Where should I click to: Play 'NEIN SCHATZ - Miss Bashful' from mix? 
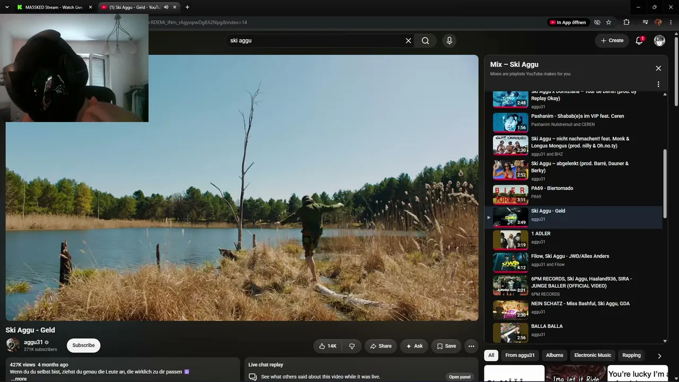(573, 309)
